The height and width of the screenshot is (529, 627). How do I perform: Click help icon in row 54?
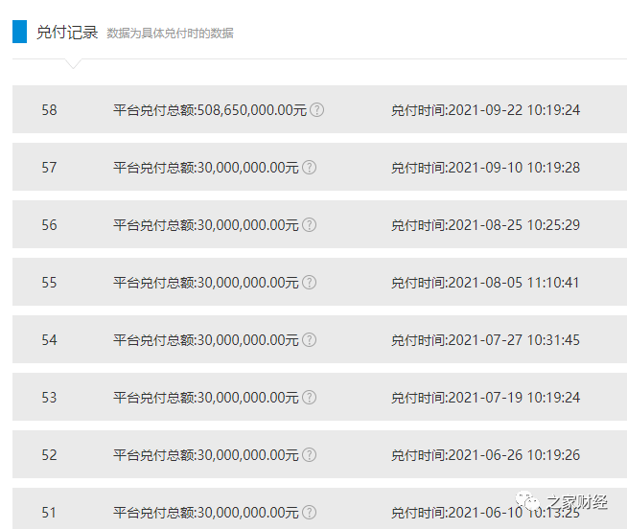(309, 340)
